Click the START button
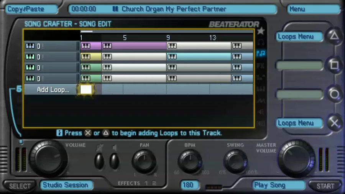This screenshot has height=194, width=345. [x=325, y=186]
